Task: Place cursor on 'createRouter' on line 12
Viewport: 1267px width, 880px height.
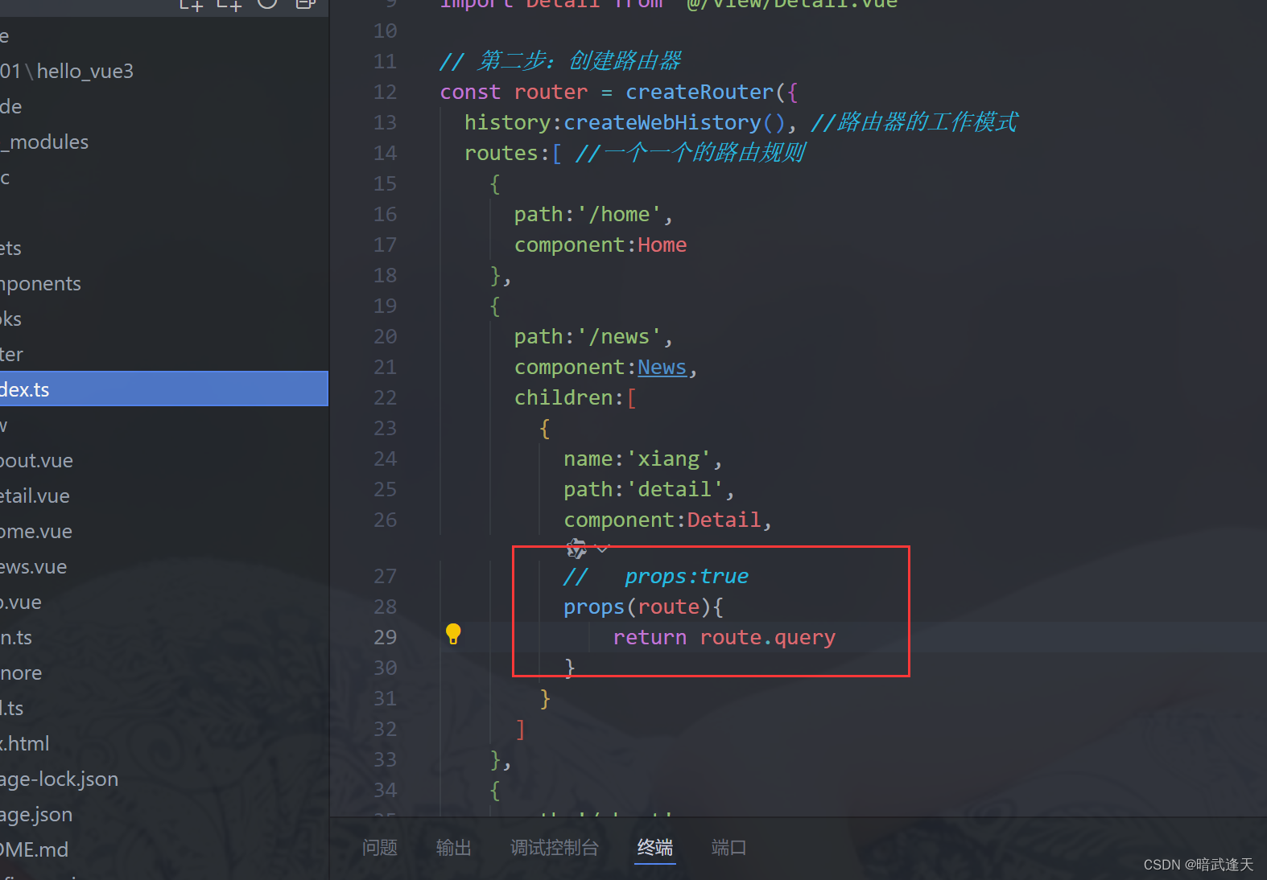Action: pyautogui.click(x=700, y=93)
